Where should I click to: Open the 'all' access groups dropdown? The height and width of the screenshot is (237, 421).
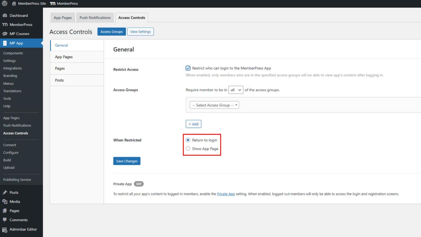click(236, 90)
